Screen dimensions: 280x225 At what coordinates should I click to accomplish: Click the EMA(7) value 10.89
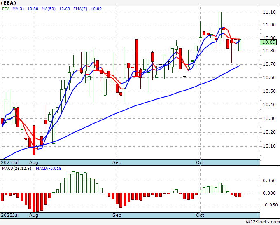tap(96, 9)
